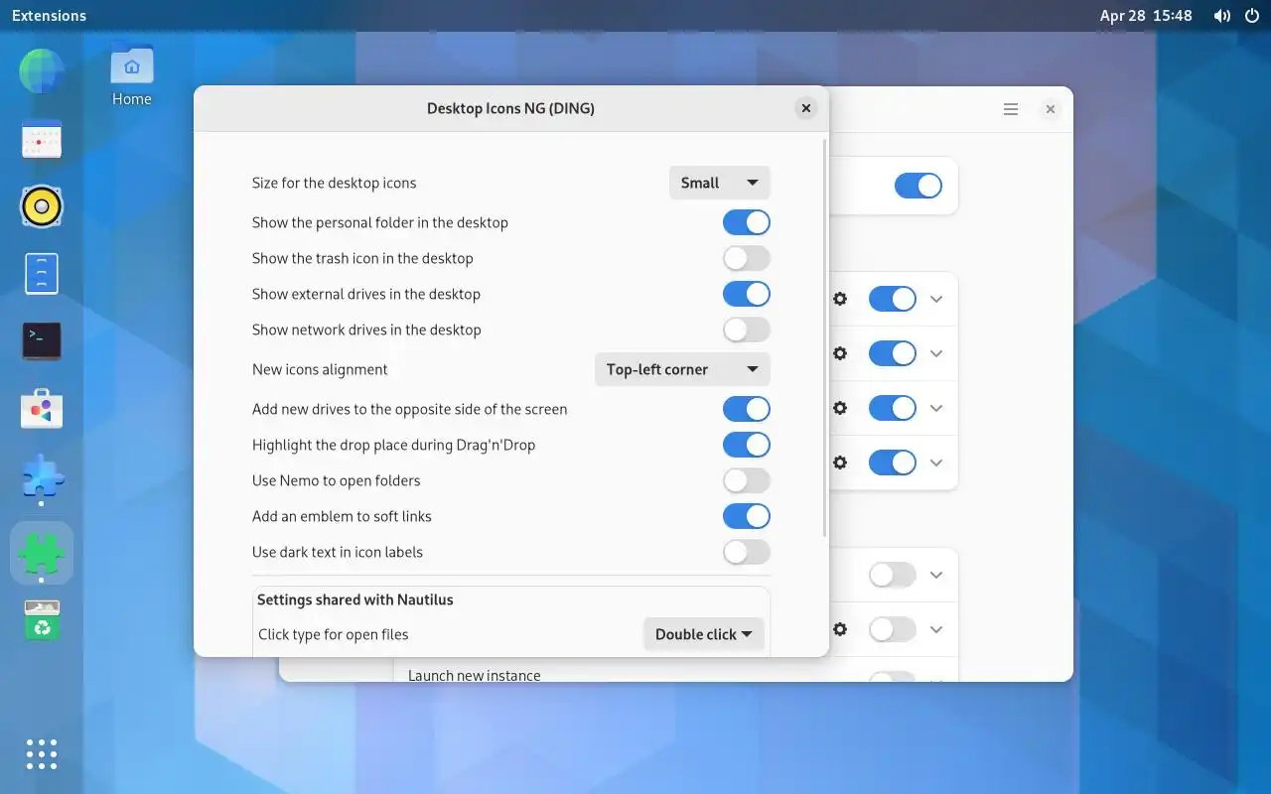Click the Settings shared with Nautilus heading
The width and height of the screenshot is (1271, 794).
click(355, 599)
